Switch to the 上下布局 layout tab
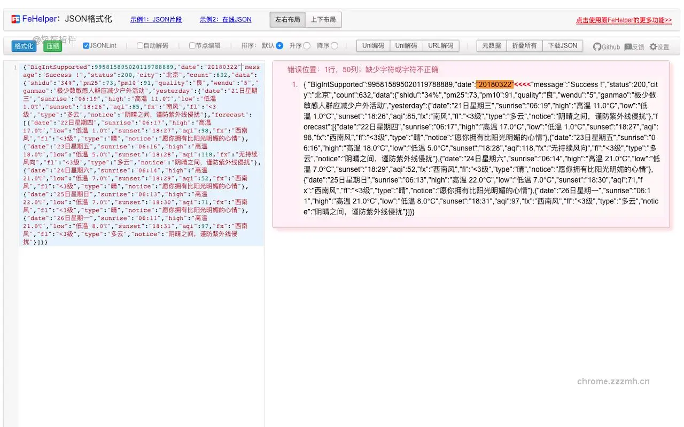Screen dimensions: 684x427 [x=323, y=19]
